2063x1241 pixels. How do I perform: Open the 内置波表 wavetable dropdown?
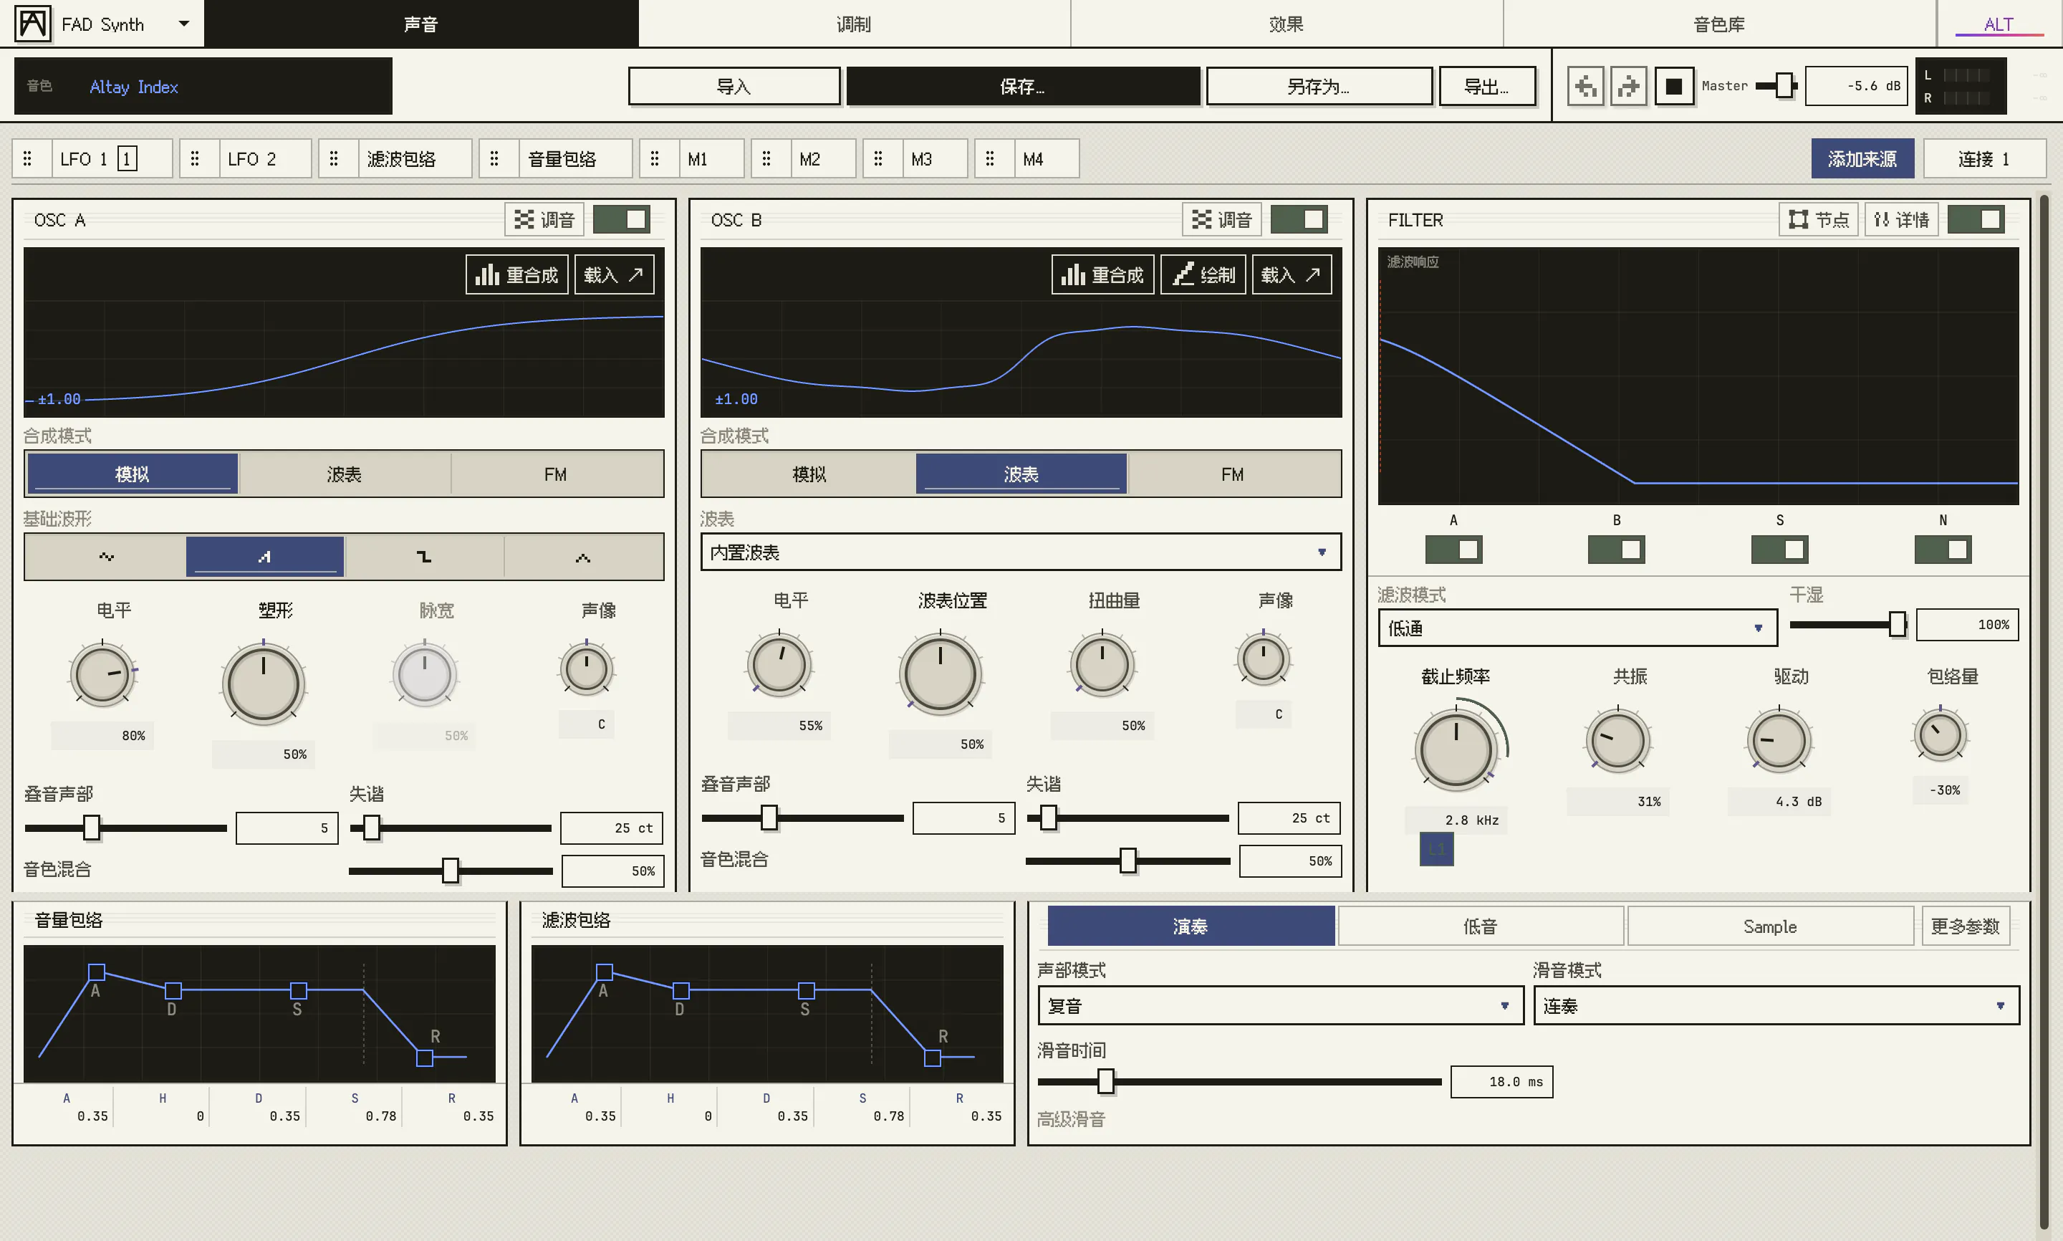pos(1021,552)
